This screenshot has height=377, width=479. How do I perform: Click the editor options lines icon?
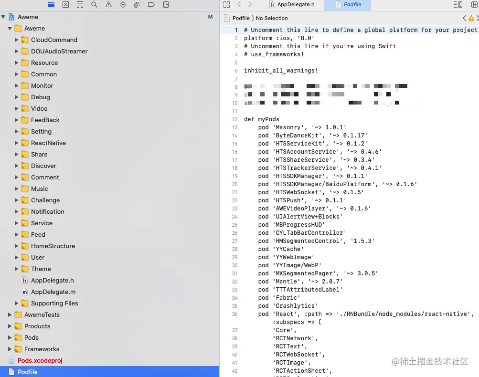458,5
